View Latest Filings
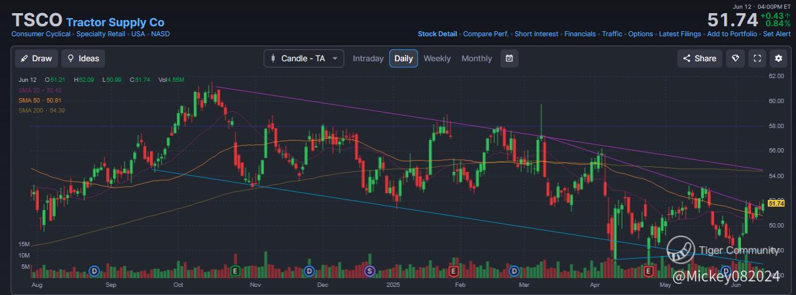The height and width of the screenshot is (295, 796). tap(680, 34)
